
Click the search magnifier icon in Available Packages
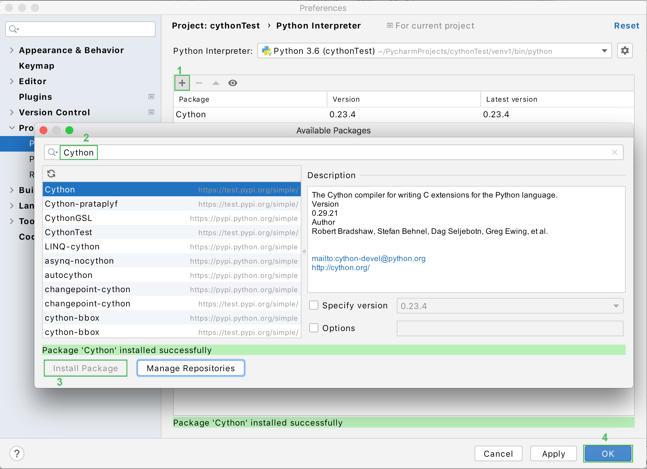[51, 153]
